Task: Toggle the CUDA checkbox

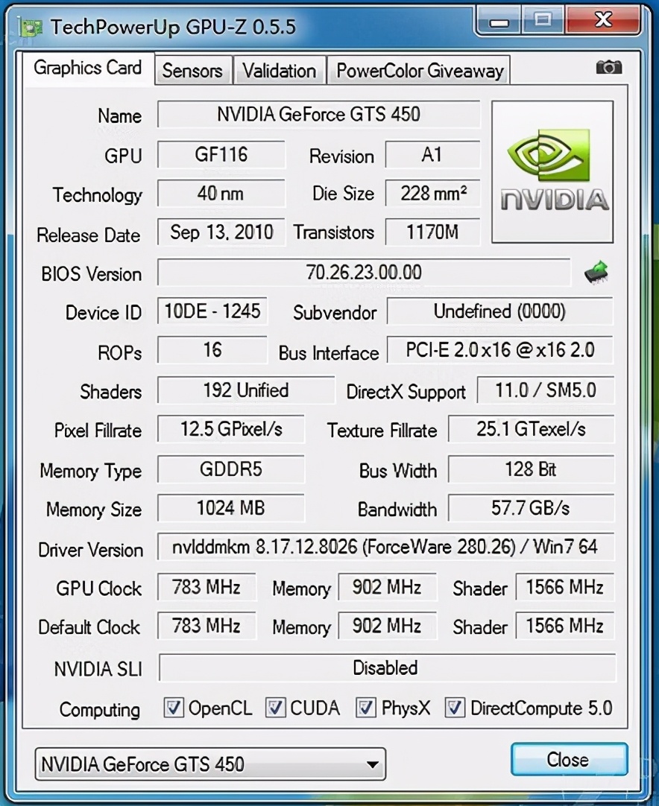Action: [x=275, y=708]
